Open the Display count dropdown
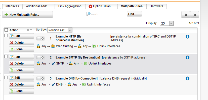The height and width of the screenshot is (100, 208). [167, 23]
